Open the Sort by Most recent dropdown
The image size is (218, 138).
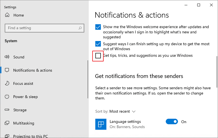[x=122, y=111]
